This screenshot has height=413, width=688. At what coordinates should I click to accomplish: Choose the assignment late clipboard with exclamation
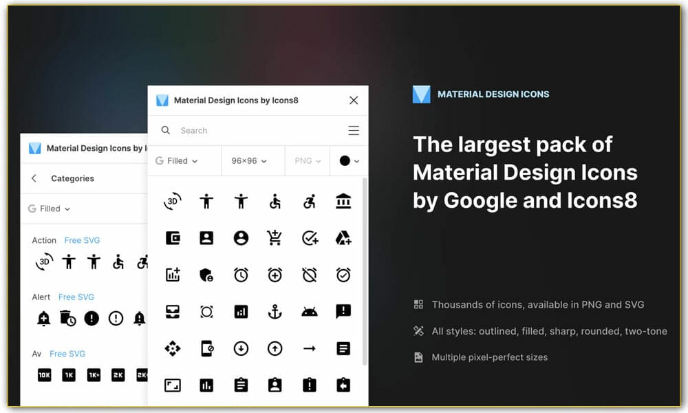click(x=310, y=385)
